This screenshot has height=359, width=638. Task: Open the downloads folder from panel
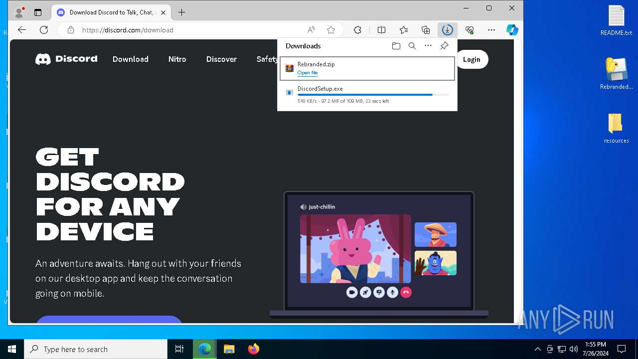point(396,46)
